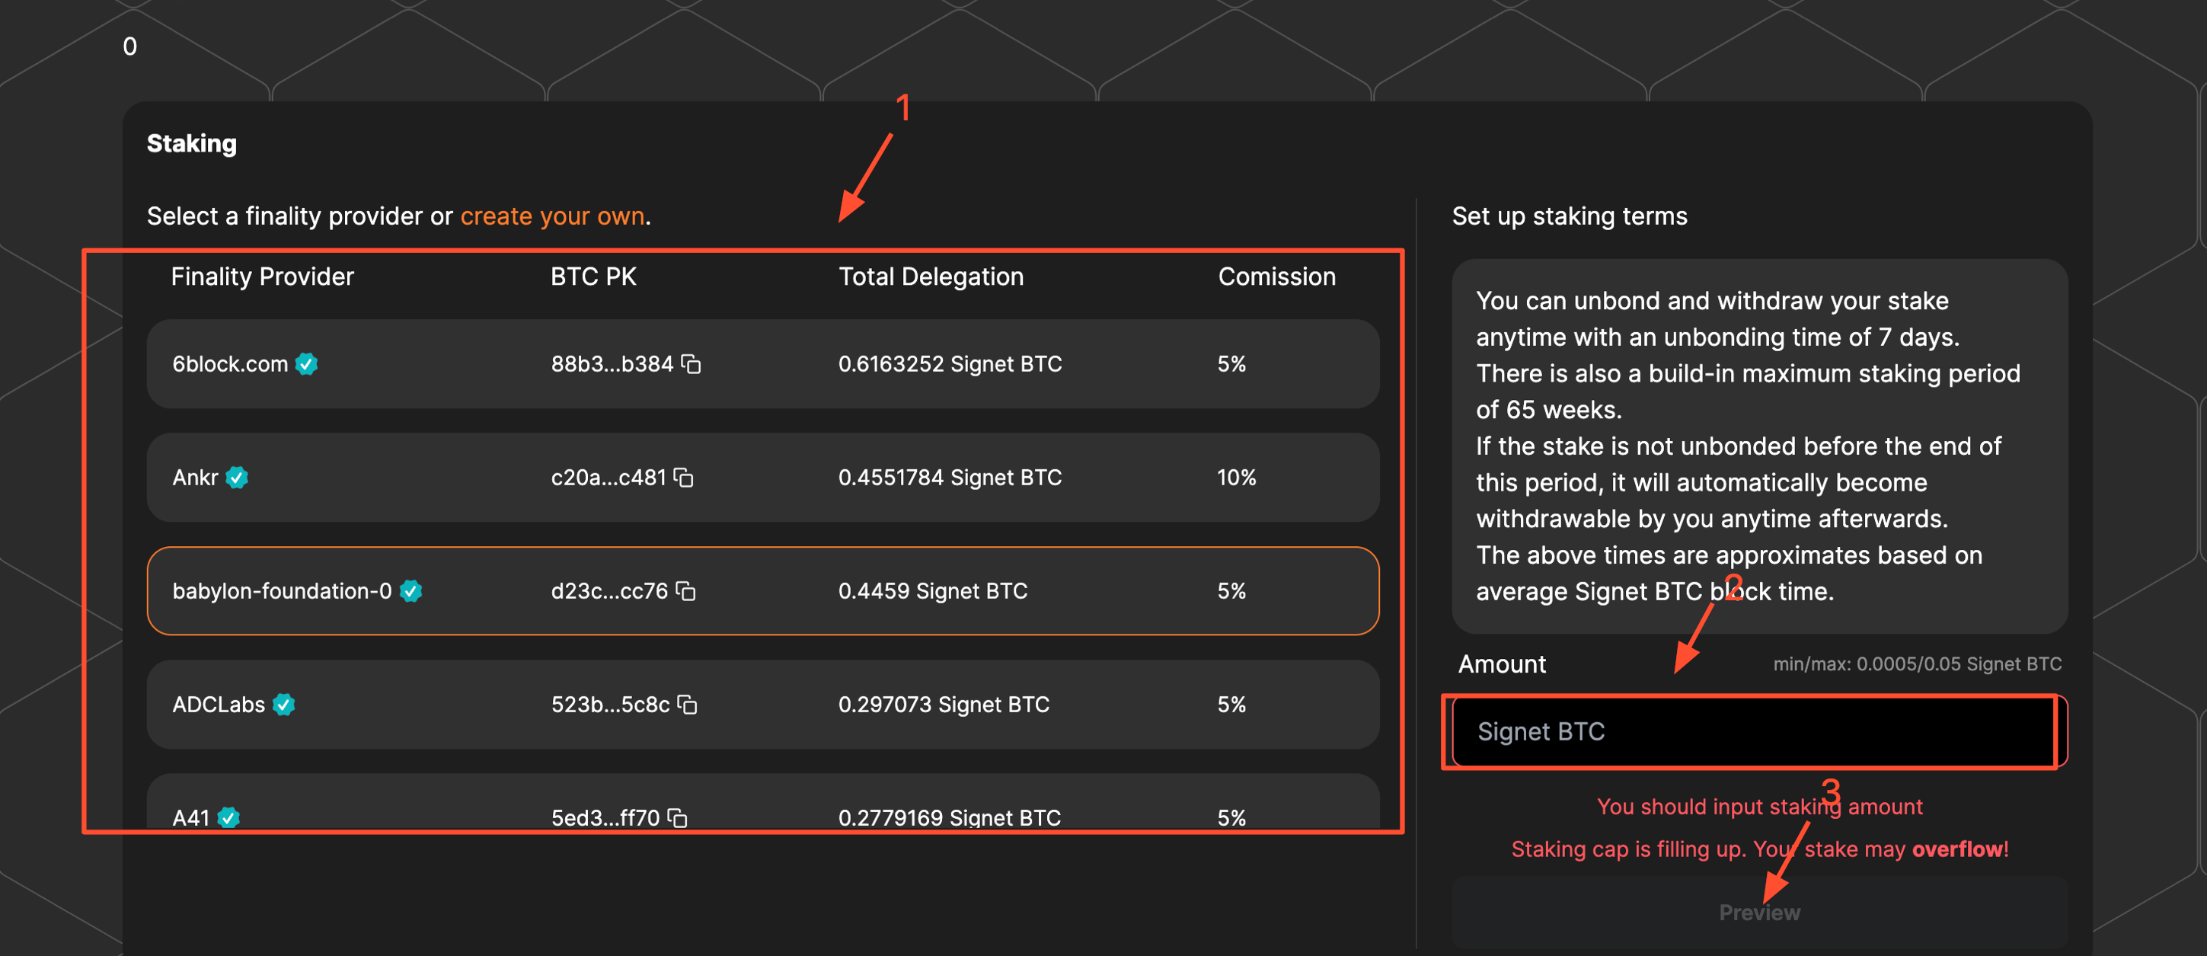Screen dimensions: 2207x956
Task: Copy babylon-foundation-0 BTC public key
Action: click(x=685, y=591)
